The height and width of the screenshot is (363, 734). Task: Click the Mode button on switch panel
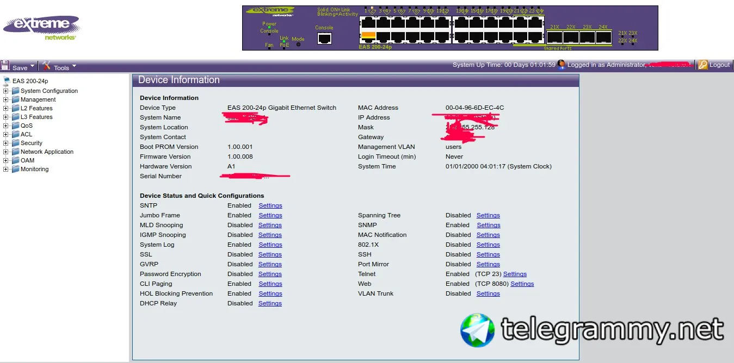(298, 44)
